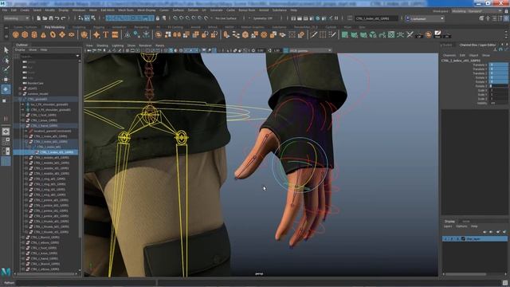Toggle Snap to Curves
Screen dimensions: 510x287
point(182,18)
